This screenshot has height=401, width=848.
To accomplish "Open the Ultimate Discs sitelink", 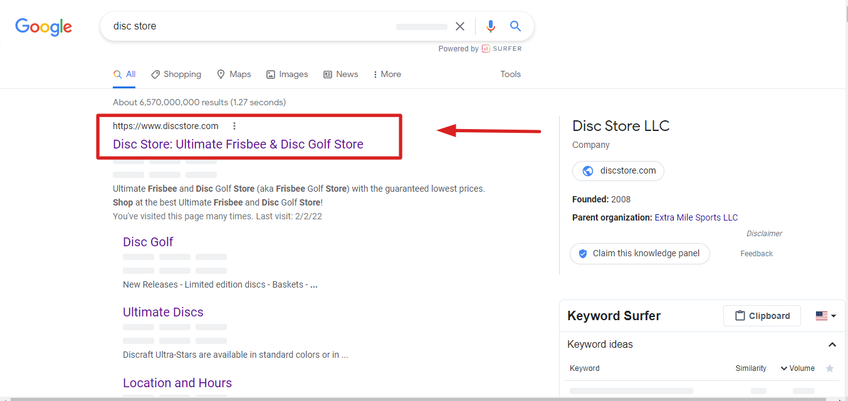I will pos(163,312).
